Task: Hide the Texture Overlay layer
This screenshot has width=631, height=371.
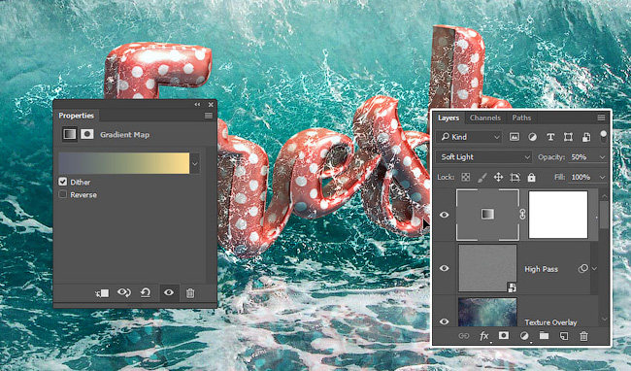Action: (445, 321)
